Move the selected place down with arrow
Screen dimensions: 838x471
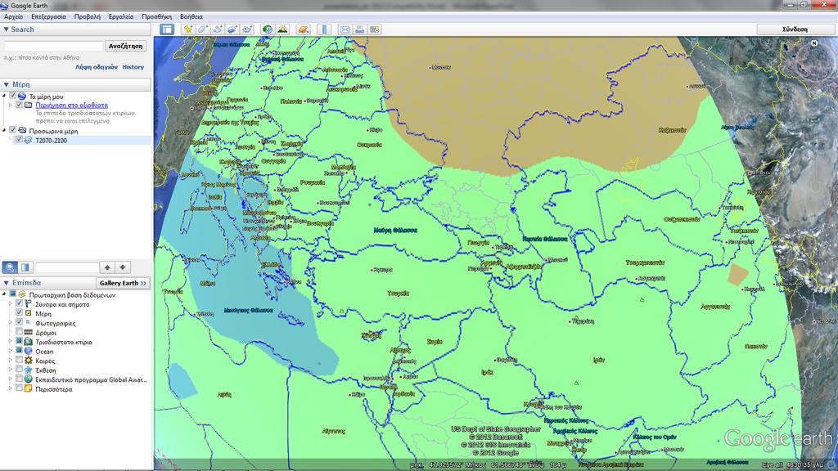point(123,267)
